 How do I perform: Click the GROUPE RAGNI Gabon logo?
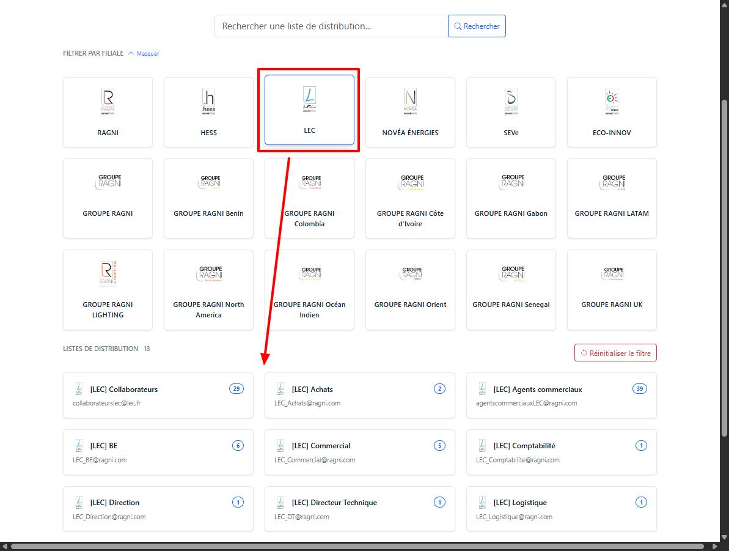[x=511, y=182]
